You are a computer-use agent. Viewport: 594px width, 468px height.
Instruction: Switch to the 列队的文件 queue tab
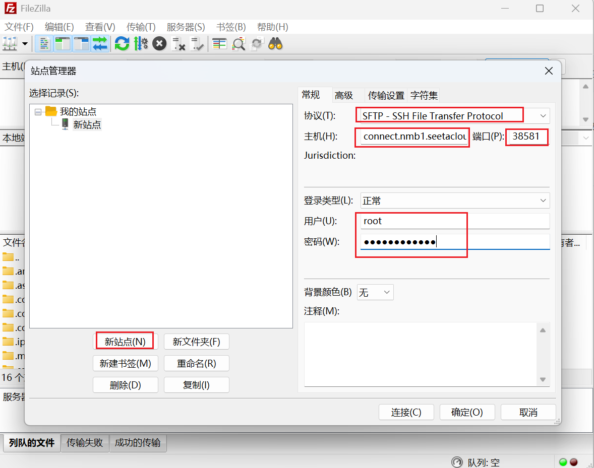[x=32, y=443]
